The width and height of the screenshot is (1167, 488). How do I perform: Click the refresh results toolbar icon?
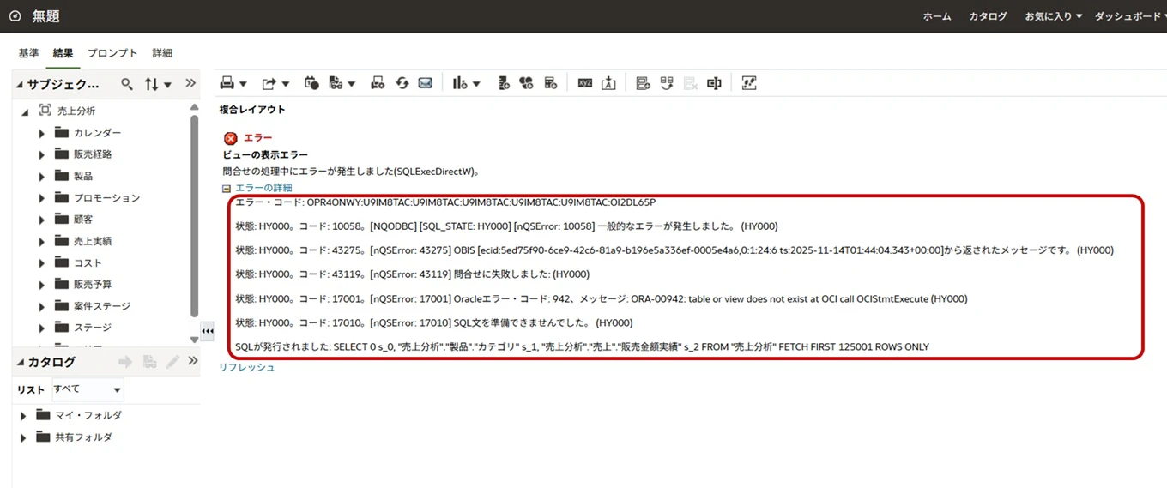pos(402,83)
